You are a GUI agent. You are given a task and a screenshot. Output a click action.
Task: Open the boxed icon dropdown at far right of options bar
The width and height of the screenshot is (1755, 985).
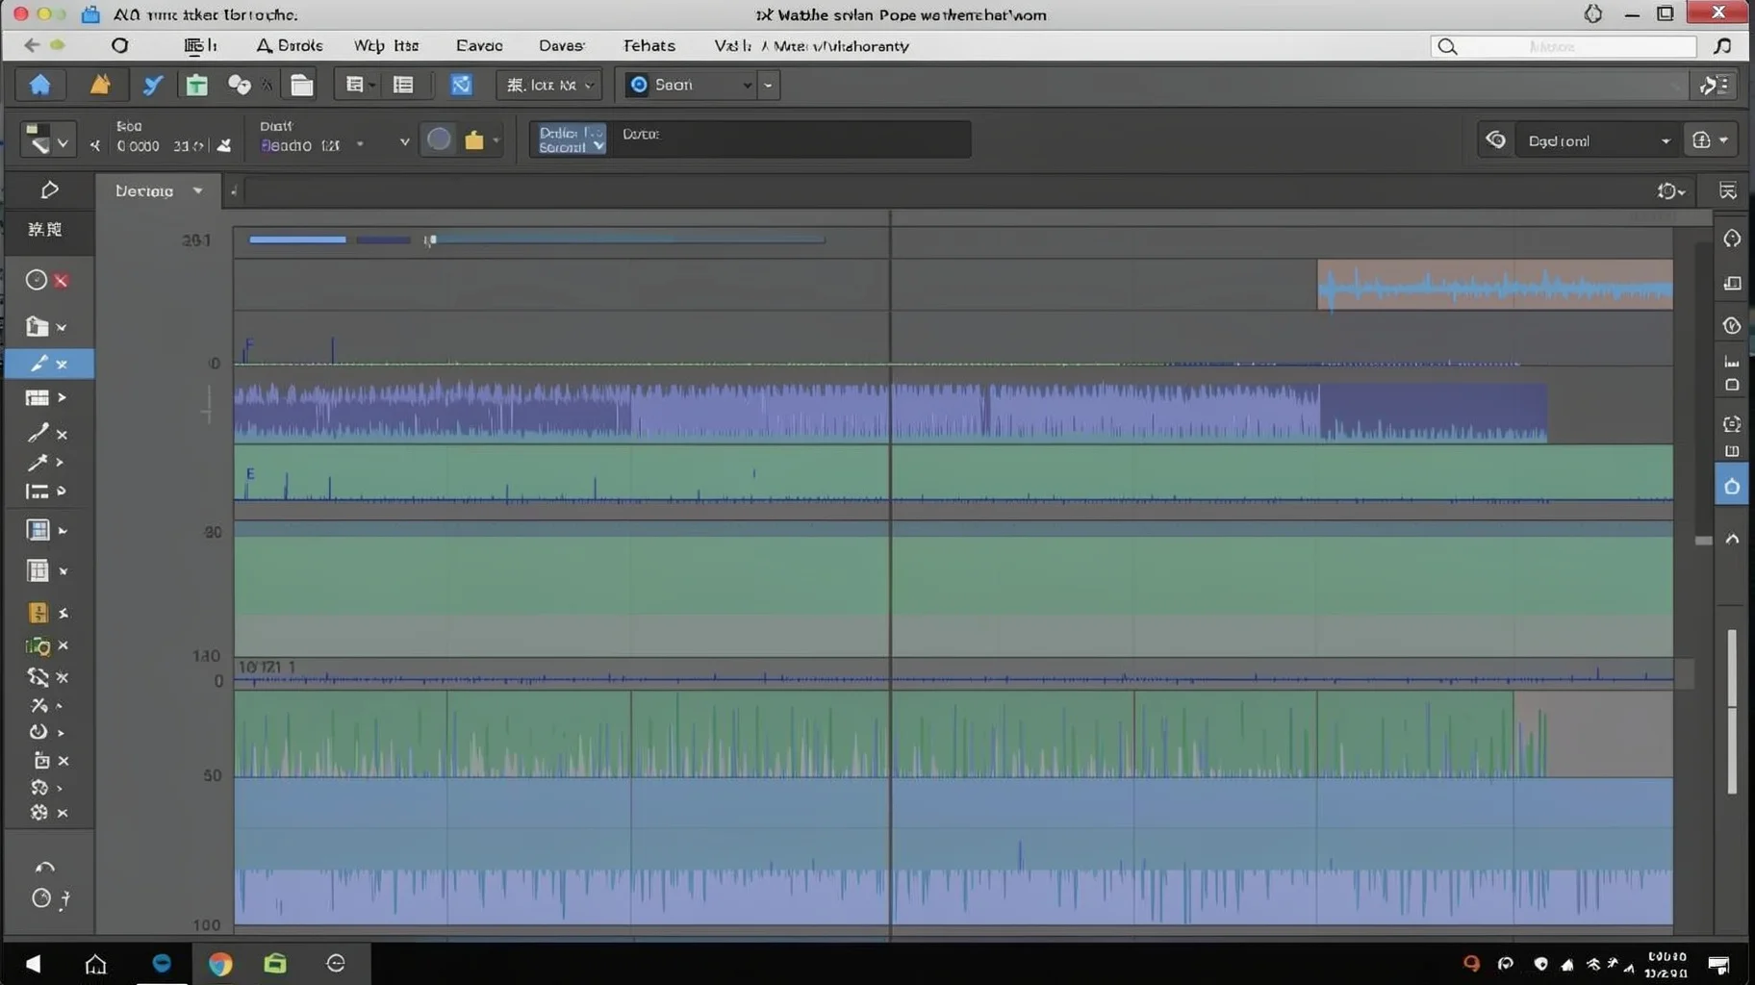[x=1710, y=140]
